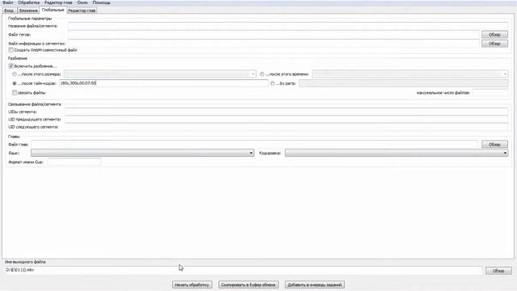Browse for chapters file with Обзор
The height and width of the screenshot is (291, 517).
click(494, 144)
